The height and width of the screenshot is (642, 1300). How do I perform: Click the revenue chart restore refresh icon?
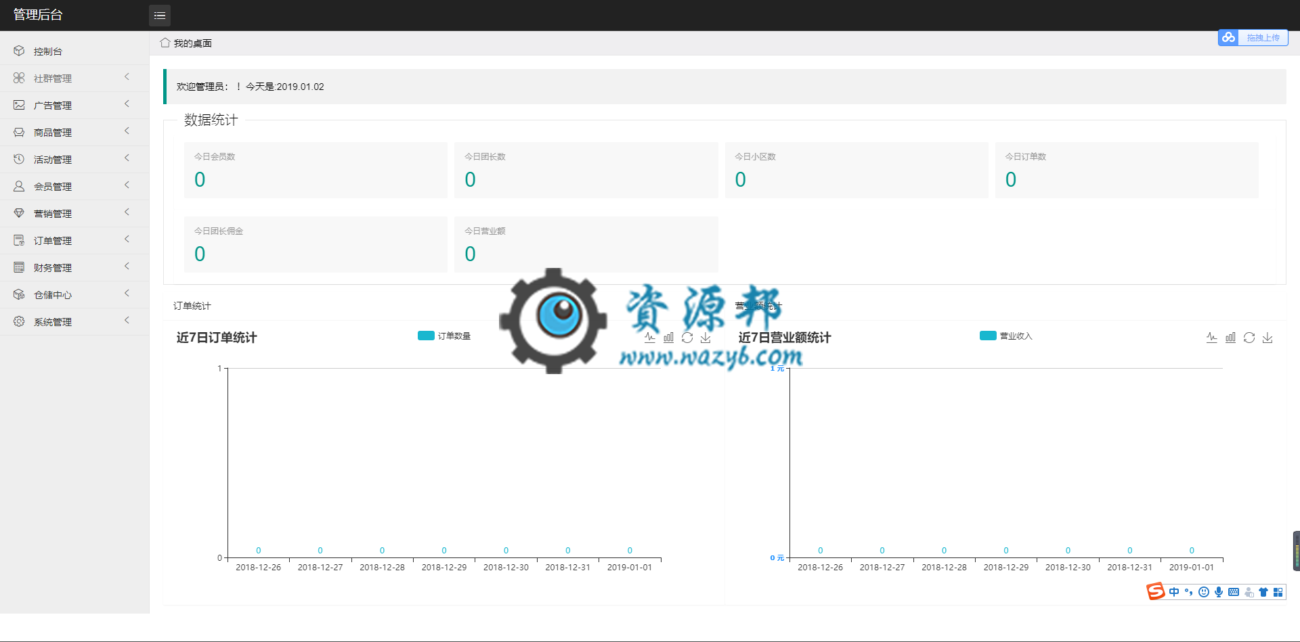point(1249,337)
